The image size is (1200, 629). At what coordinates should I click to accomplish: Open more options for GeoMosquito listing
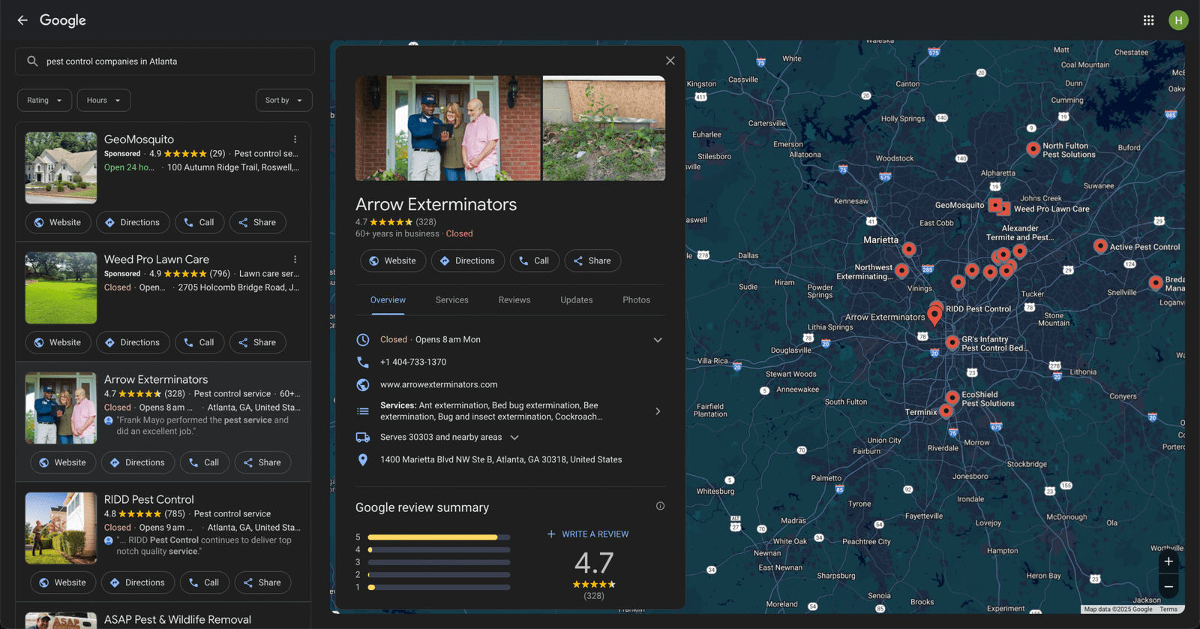[295, 140]
